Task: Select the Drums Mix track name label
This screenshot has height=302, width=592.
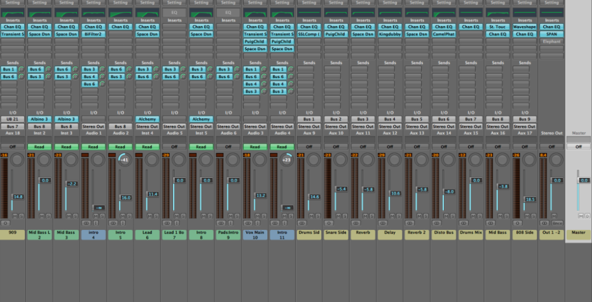Action: [471, 235]
